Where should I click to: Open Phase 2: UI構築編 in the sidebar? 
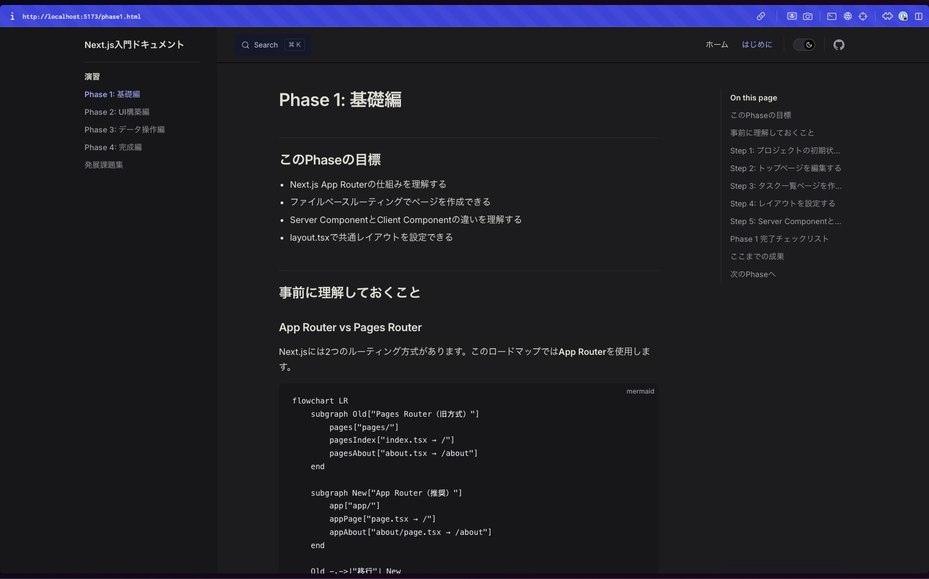point(117,112)
